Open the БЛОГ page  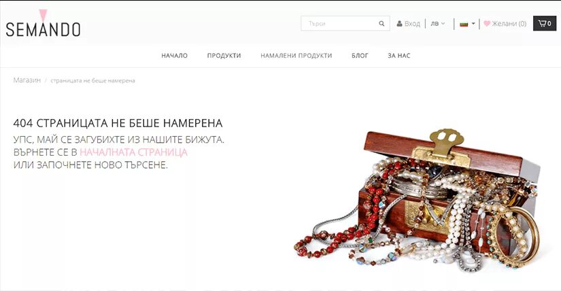point(360,56)
